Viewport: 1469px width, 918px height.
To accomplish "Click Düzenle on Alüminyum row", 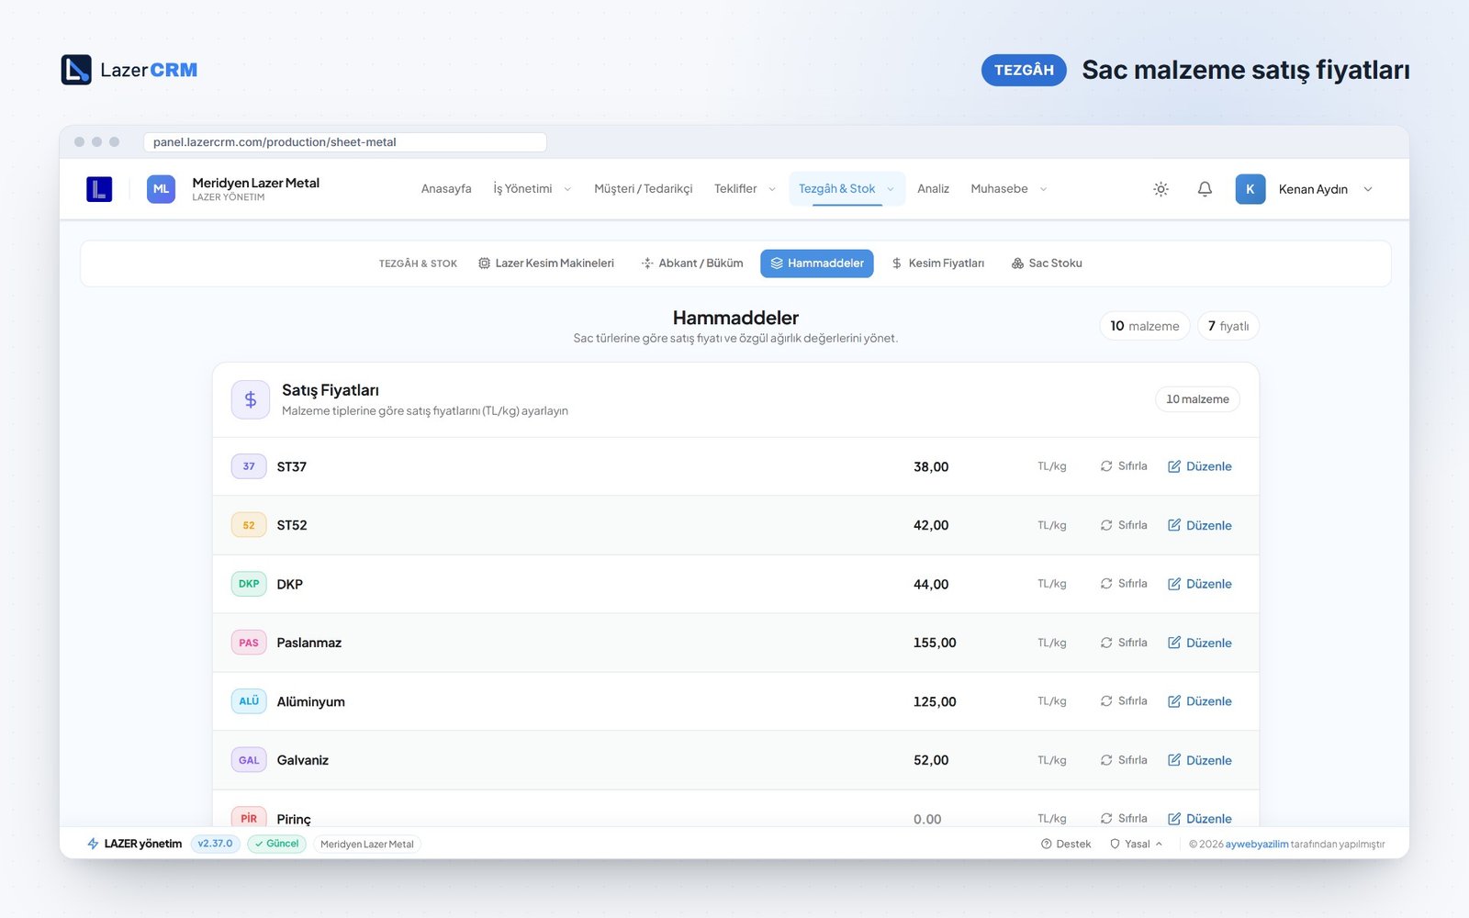I will 1199,701.
